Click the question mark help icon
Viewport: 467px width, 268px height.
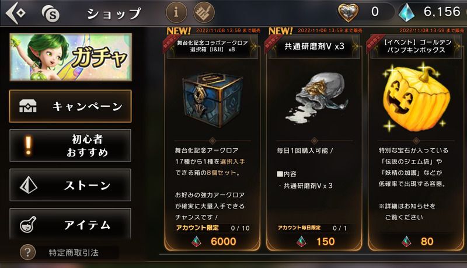tap(27, 252)
